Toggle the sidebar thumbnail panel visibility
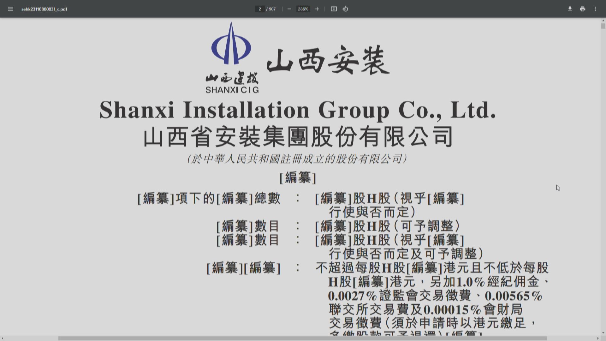The image size is (606, 341). coord(11,9)
